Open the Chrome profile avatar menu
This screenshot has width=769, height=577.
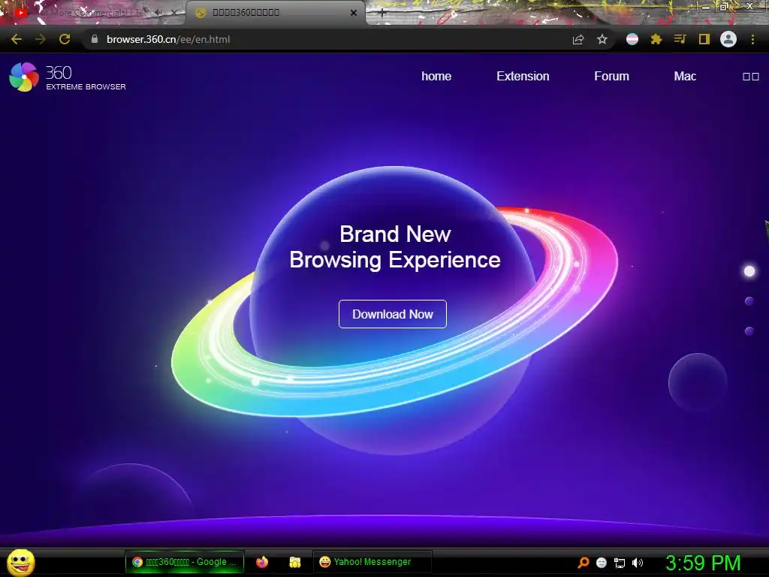[x=728, y=39]
